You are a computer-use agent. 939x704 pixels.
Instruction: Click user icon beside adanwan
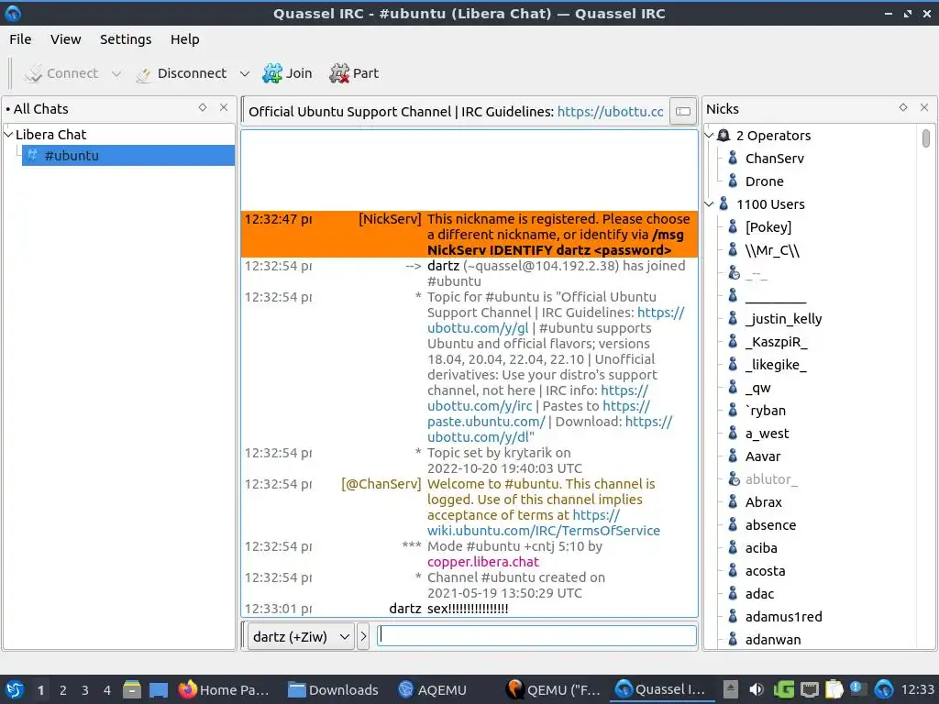point(733,639)
